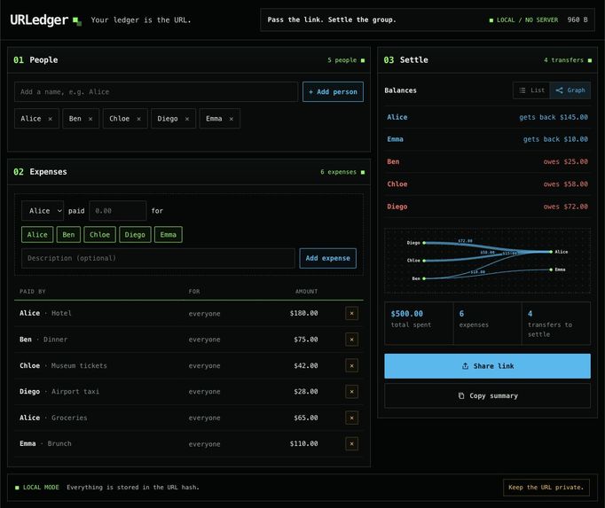Remove Emma chip using its x icon

[x=232, y=119]
